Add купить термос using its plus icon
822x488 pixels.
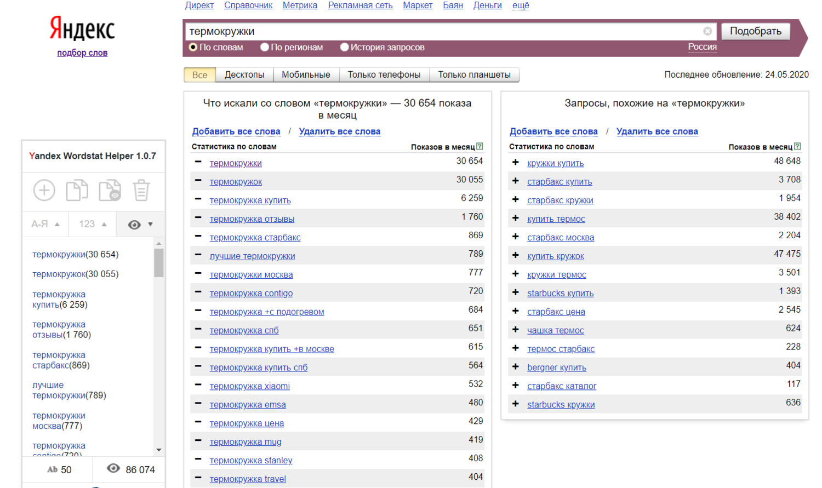515,218
